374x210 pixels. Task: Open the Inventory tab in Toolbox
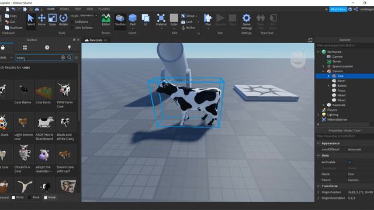pos(25,47)
